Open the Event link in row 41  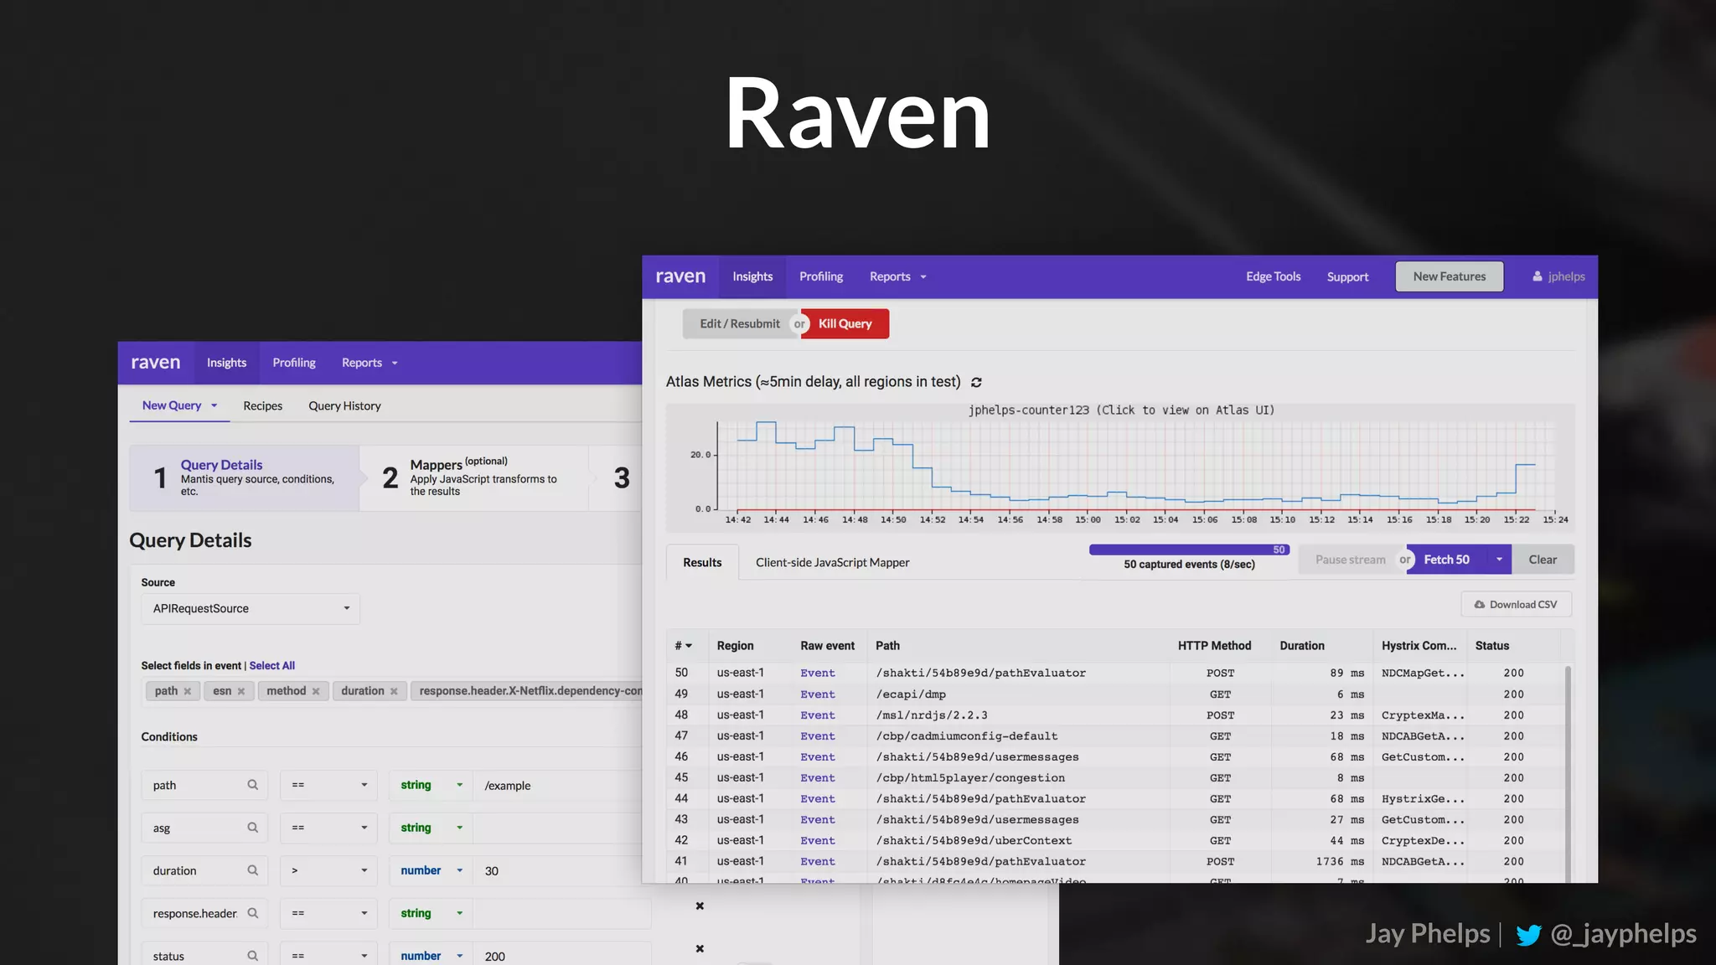[817, 861]
